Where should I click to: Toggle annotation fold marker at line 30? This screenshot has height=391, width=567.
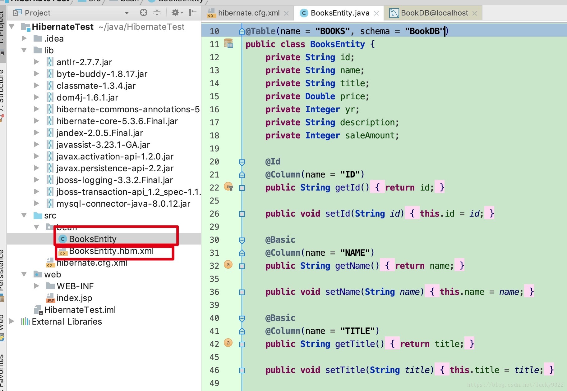point(242,240)
